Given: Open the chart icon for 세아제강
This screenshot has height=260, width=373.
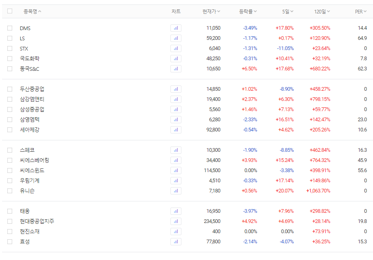Looking at the screenshot, I should tap(176, 130).
